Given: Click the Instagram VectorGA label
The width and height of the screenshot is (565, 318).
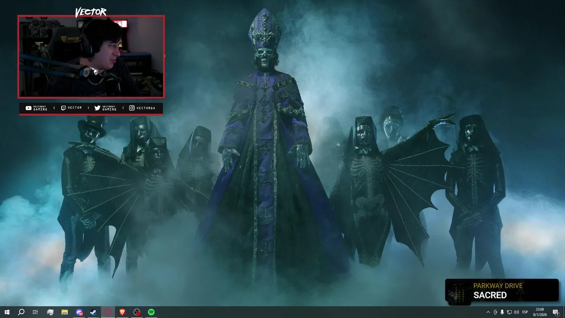Looking at the screenshot, I should 142,108.
